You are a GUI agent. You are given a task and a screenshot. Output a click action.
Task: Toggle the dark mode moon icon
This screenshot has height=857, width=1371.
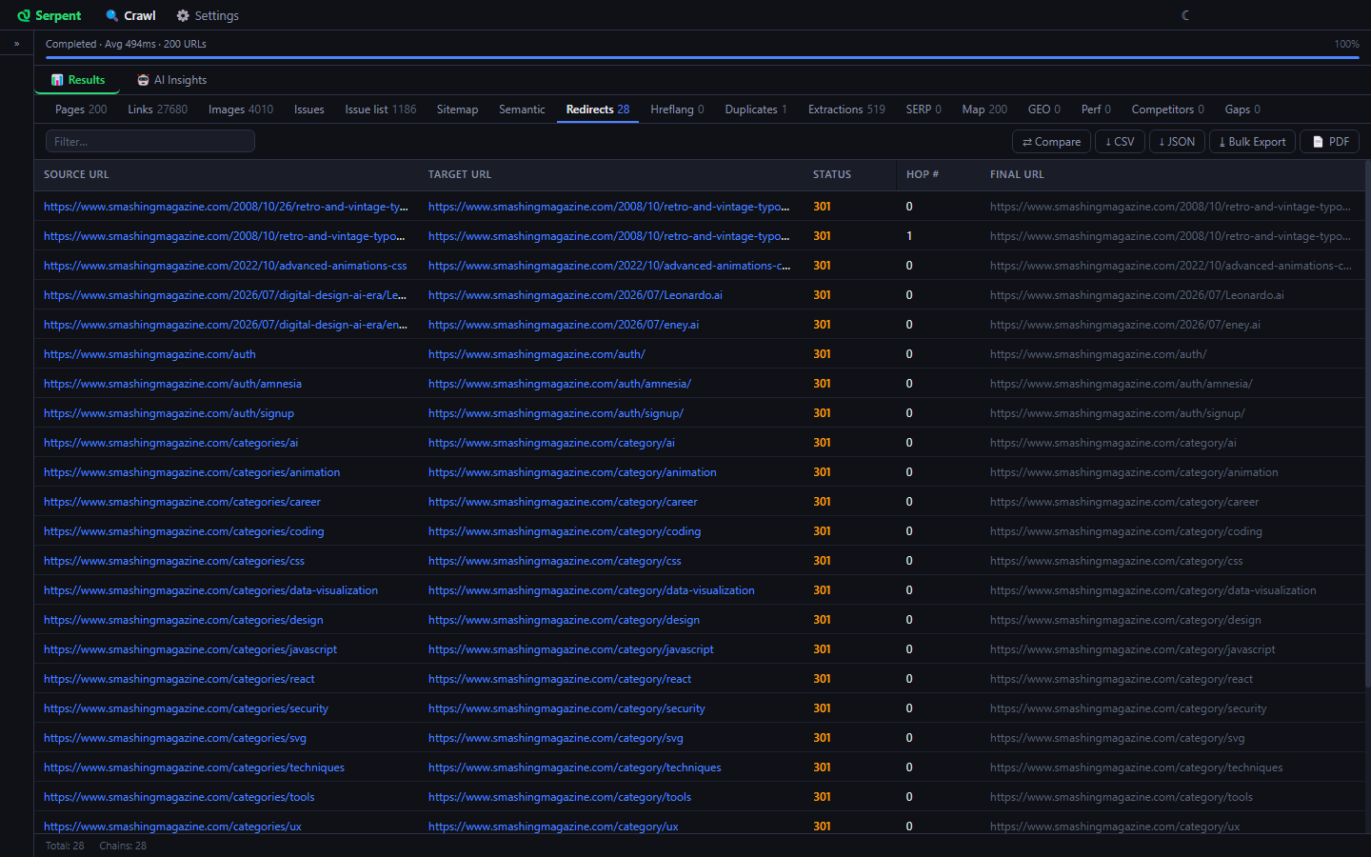click(x=1185, y=15)
